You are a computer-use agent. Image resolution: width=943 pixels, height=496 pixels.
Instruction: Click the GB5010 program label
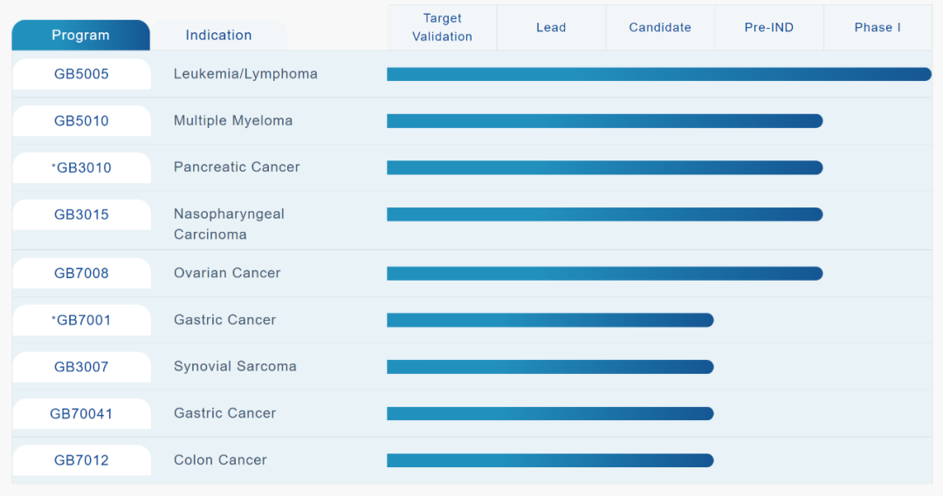(81, 121)
